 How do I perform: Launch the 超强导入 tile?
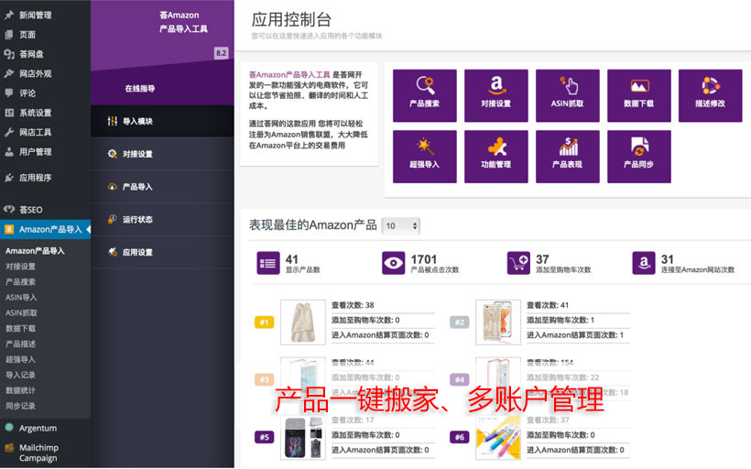coord(424,157)
